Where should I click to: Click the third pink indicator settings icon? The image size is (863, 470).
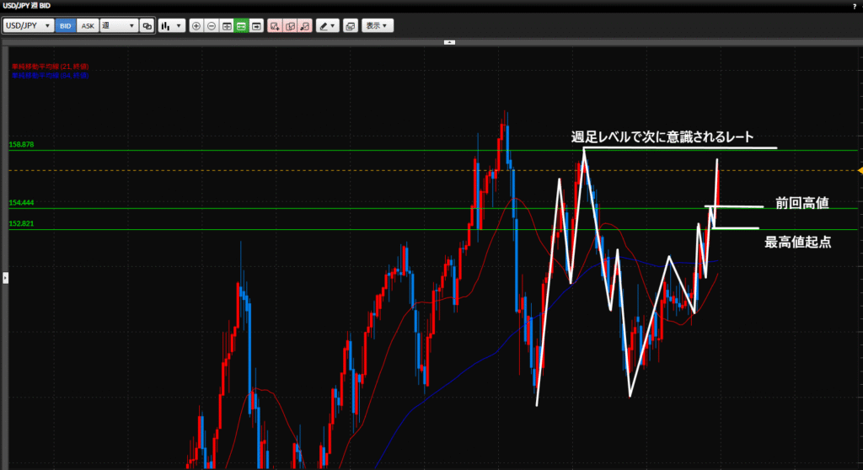pos(304,26)
